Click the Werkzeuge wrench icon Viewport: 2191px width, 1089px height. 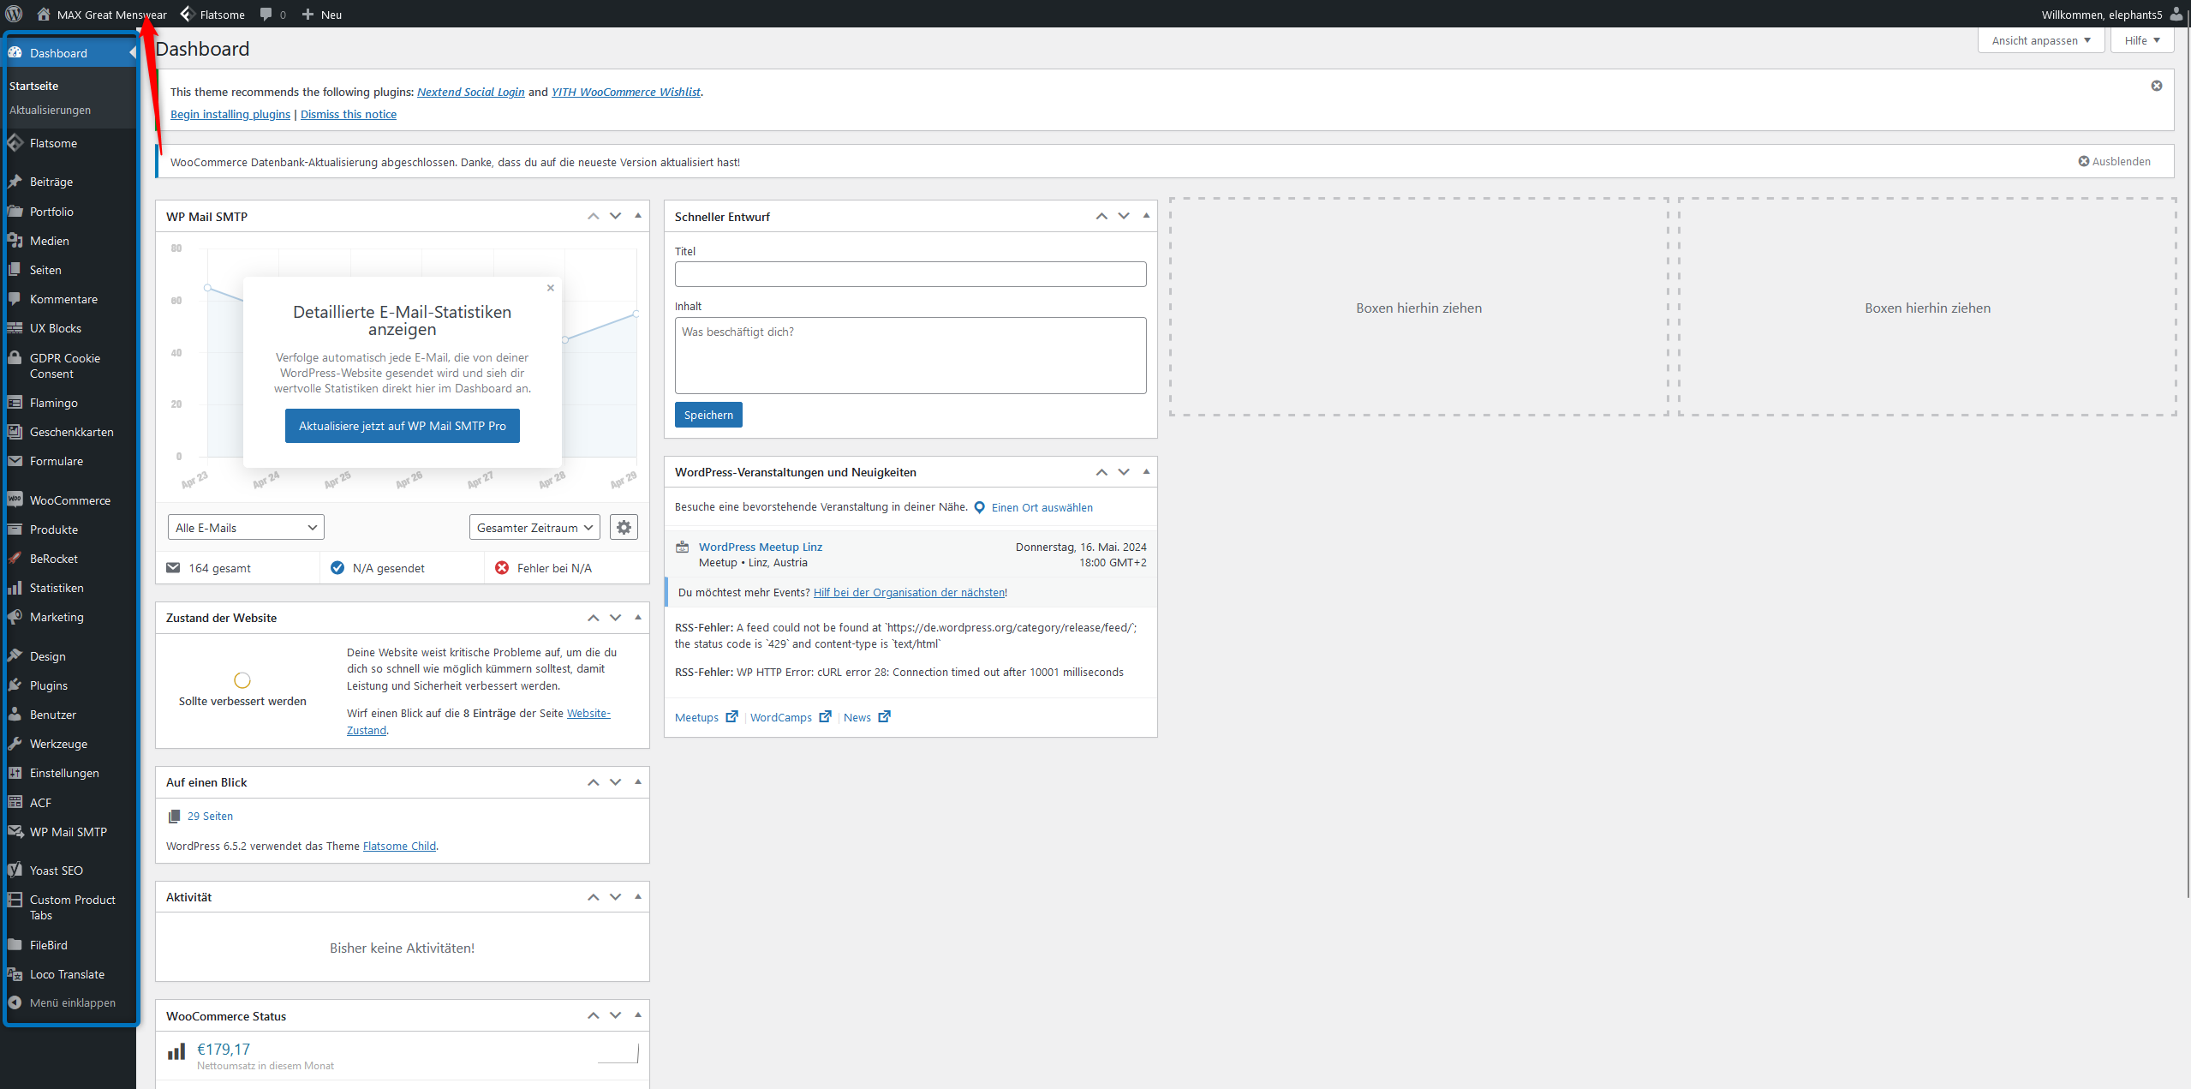coord(15,744)
